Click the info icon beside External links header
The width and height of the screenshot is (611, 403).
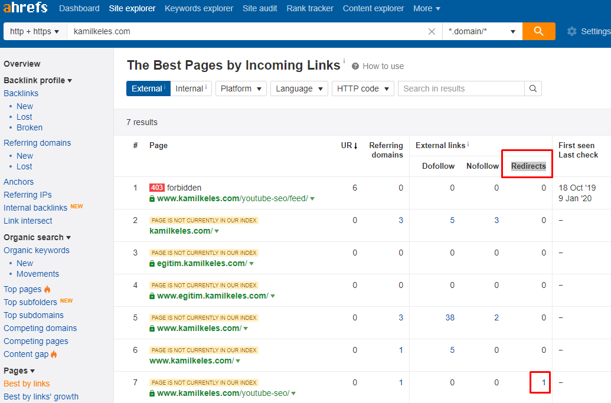pos(468,144)
